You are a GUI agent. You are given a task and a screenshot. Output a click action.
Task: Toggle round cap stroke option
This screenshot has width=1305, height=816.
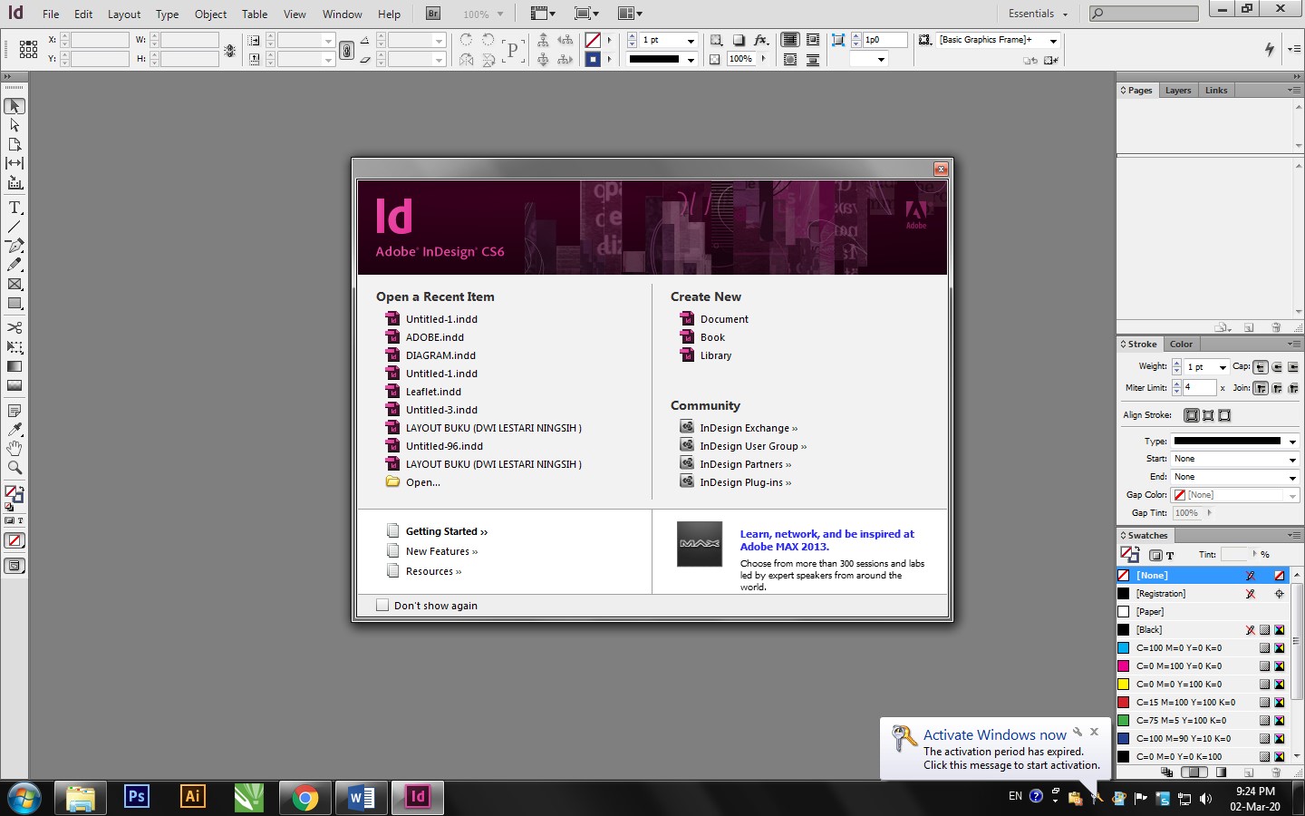pyautogui.click(x=1277, y=367)
